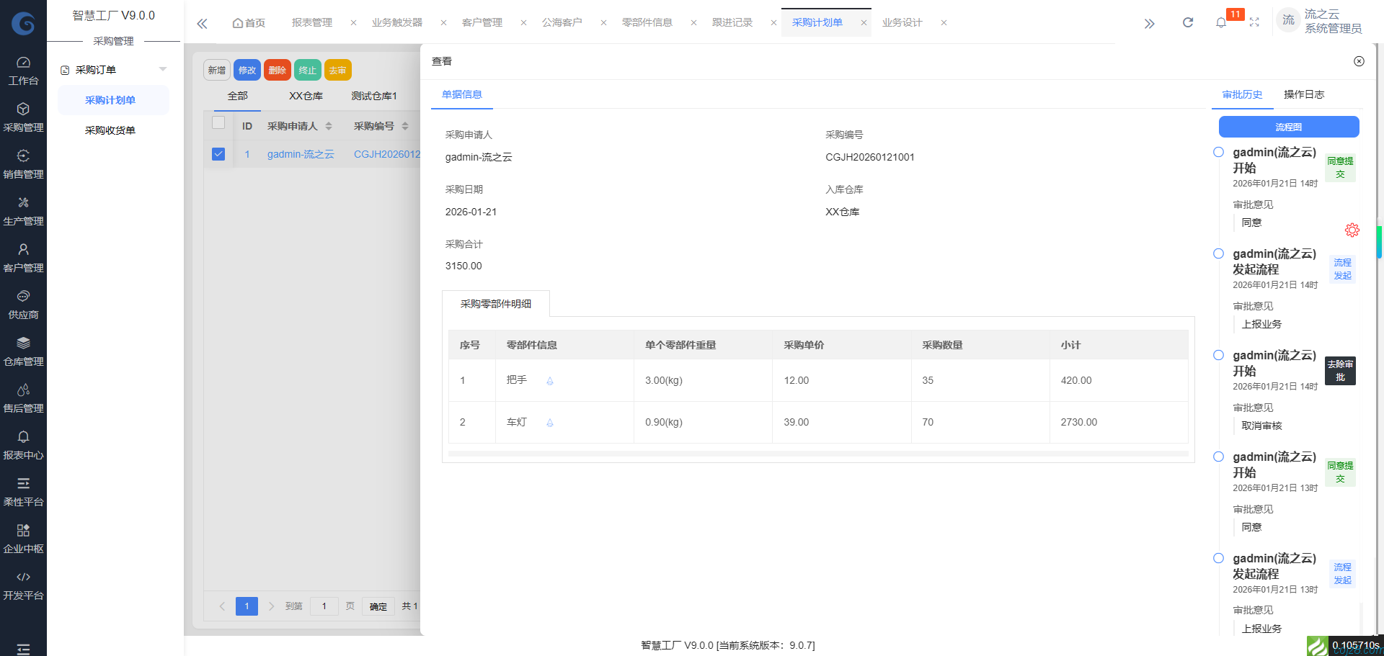Viewport: 1384px width, 656px height.
Task: Expand hidden tabs with the right chevron
Action: 1149,22
